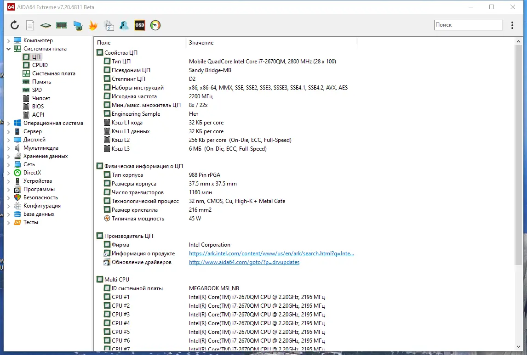This screenshot has width=527, height=355.
Task: Click the user profile toolbar icon
Action: click(124, 25)
